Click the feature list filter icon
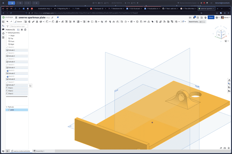The height and width of the screenshot is (154, 232). 8,26
